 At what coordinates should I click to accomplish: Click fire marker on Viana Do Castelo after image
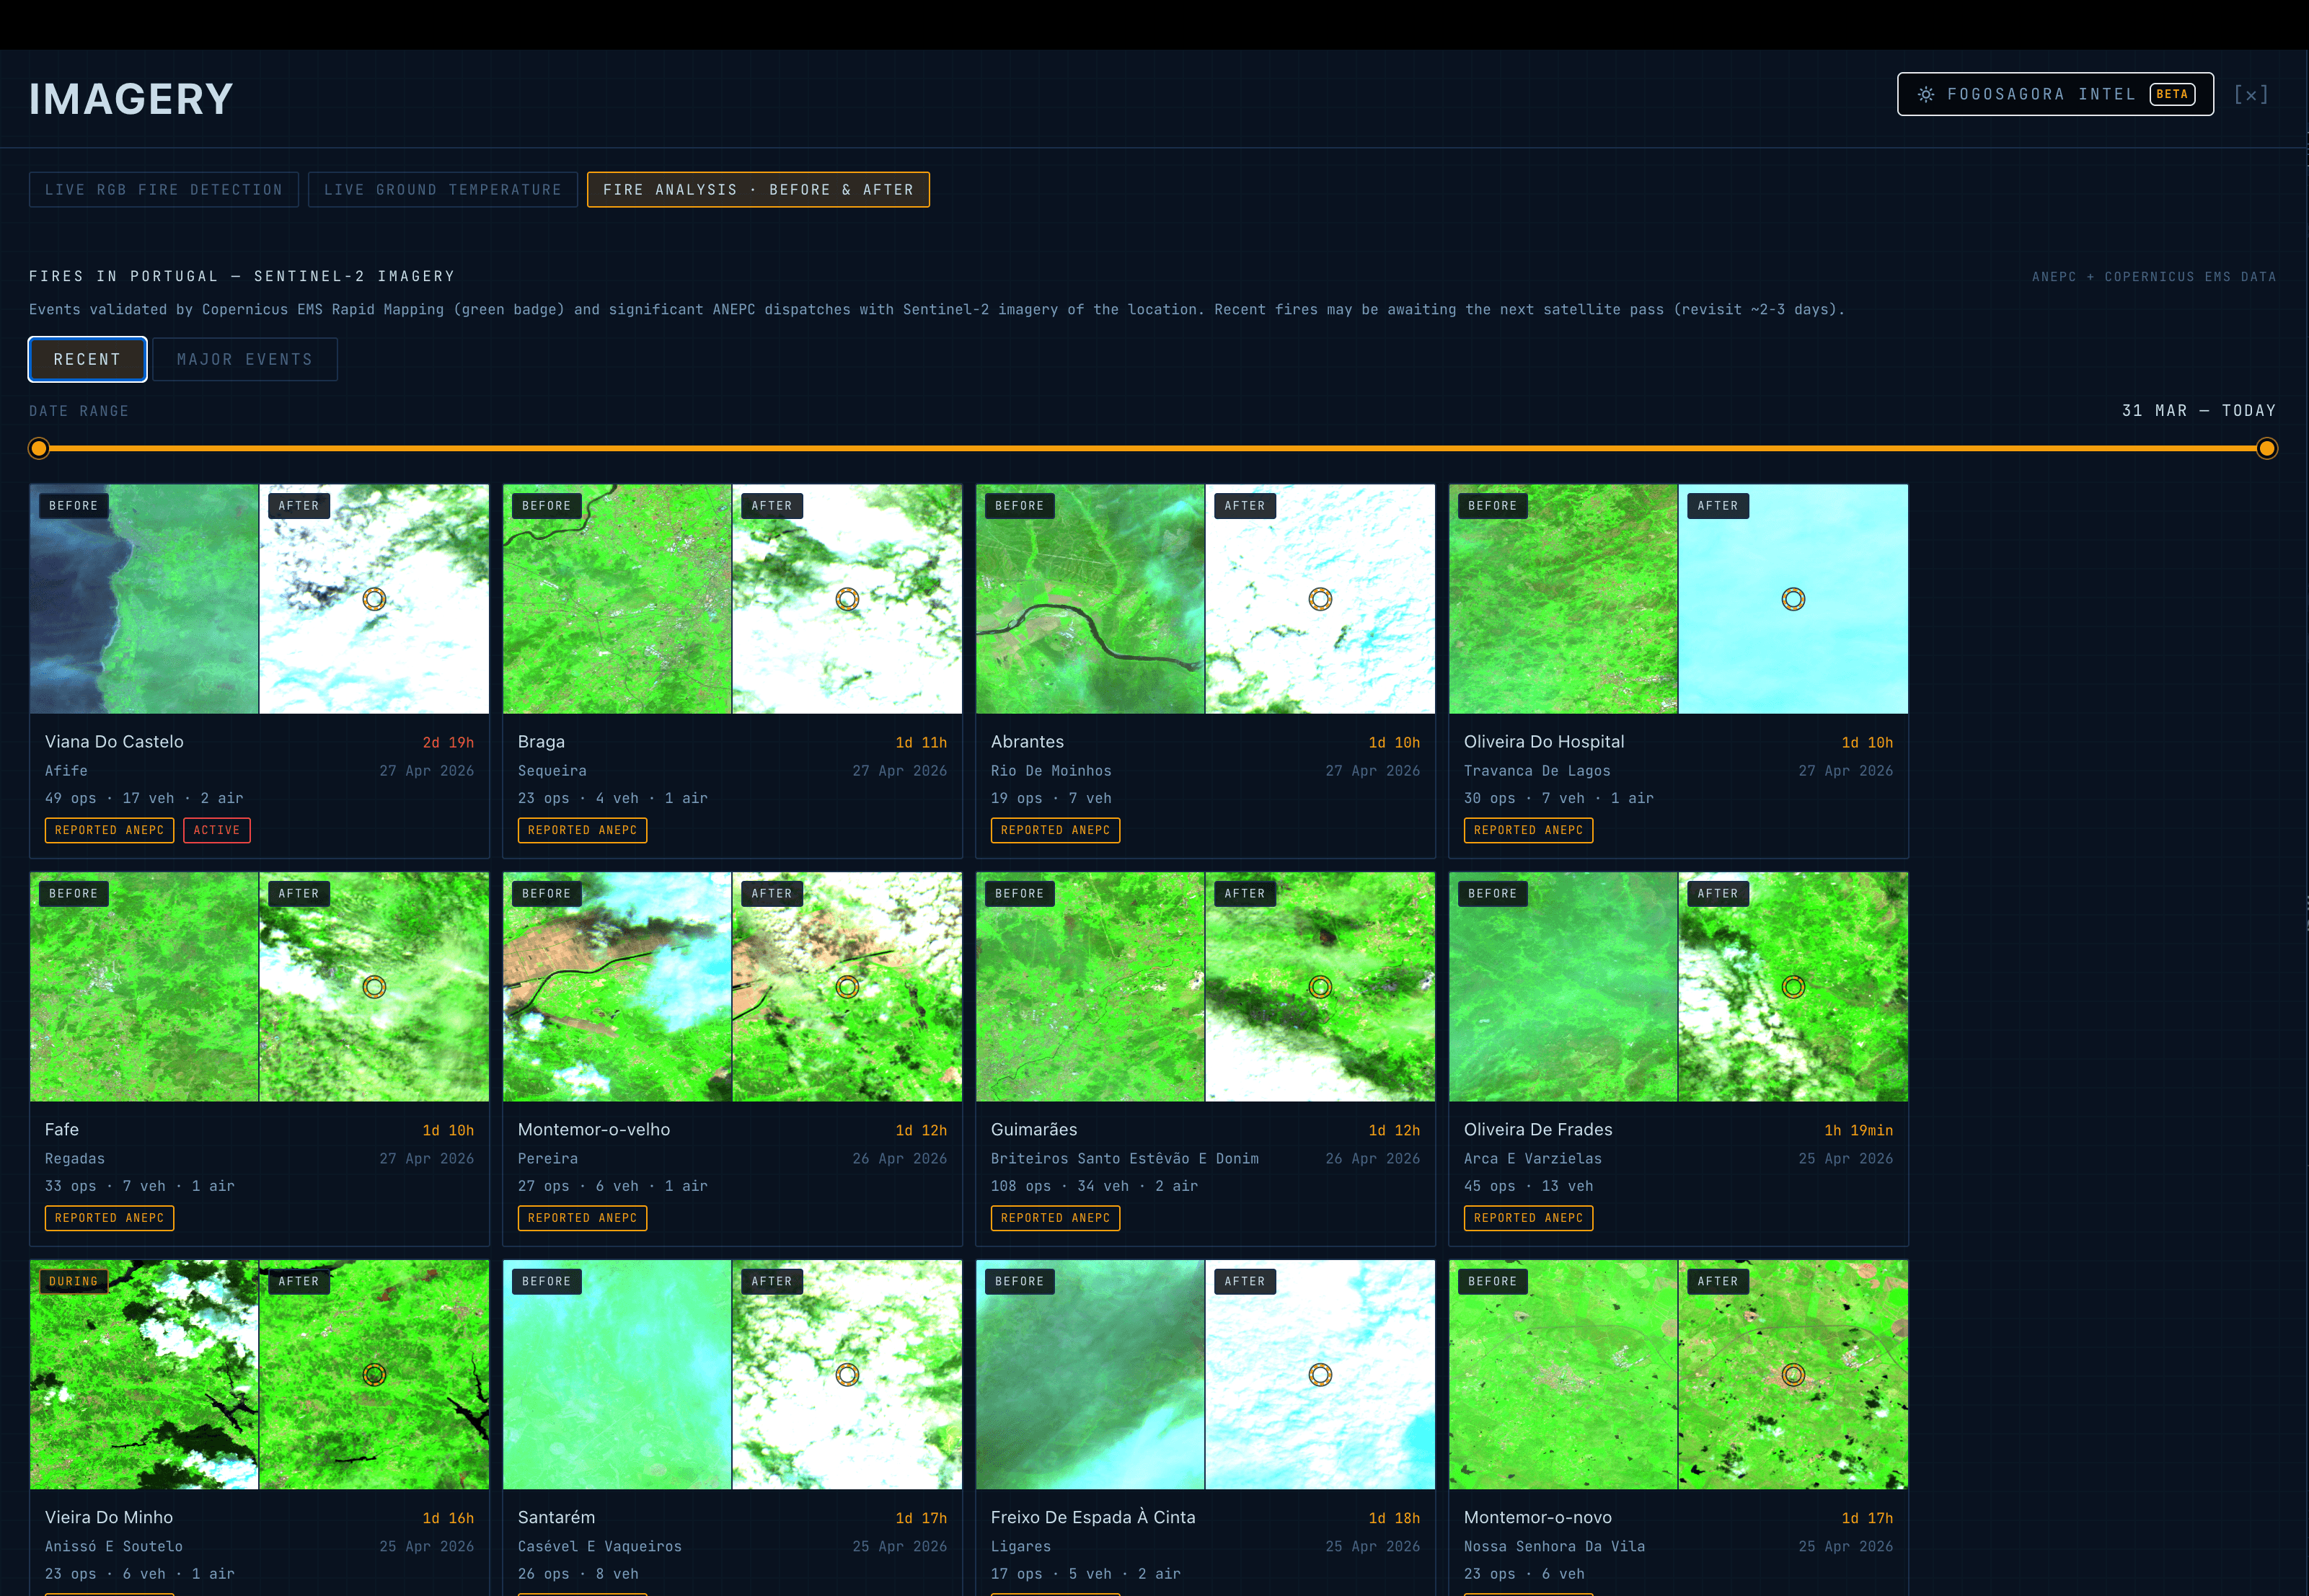pos(374,599)
